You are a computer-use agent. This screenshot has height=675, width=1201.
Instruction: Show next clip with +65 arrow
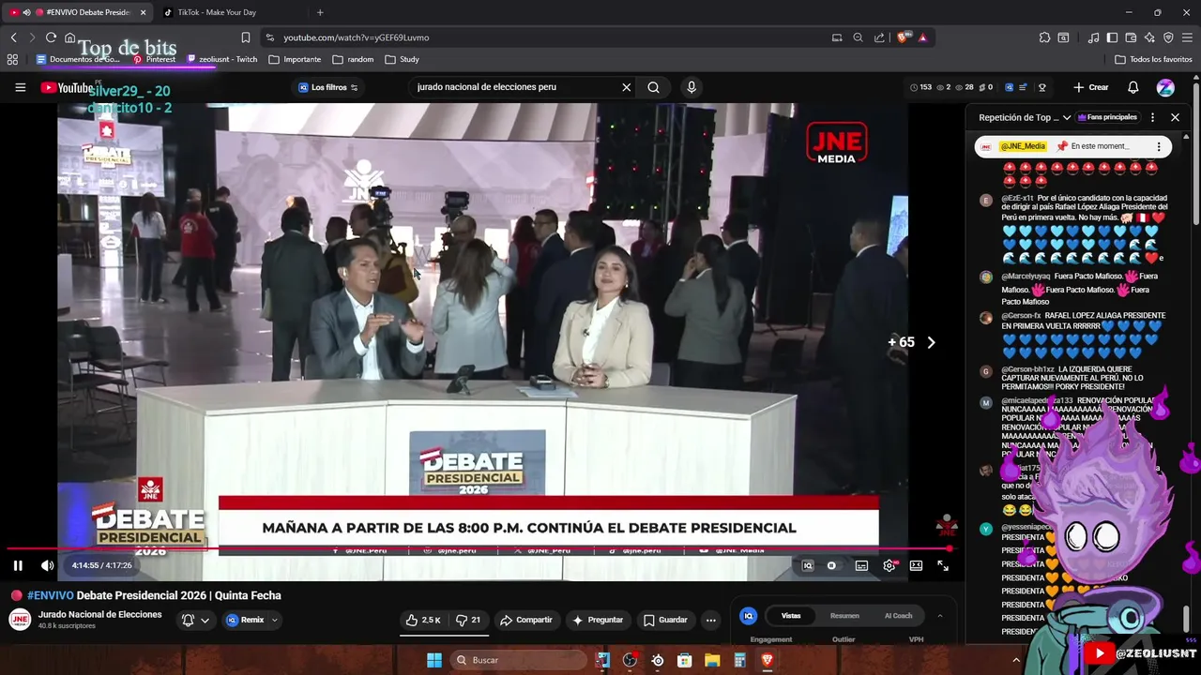coord(931,342)
